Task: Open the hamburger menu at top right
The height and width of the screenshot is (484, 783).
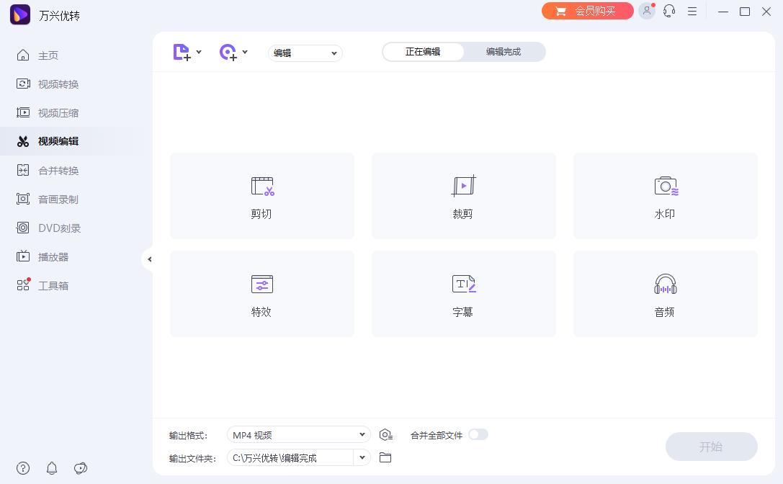Action: [693, 12]
